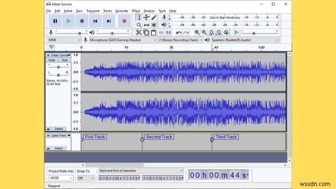This screenshot has height=189, width=336.
Task: Click Select button on Label Track panel
Action: pyautogui.click(x=58, y=148)
